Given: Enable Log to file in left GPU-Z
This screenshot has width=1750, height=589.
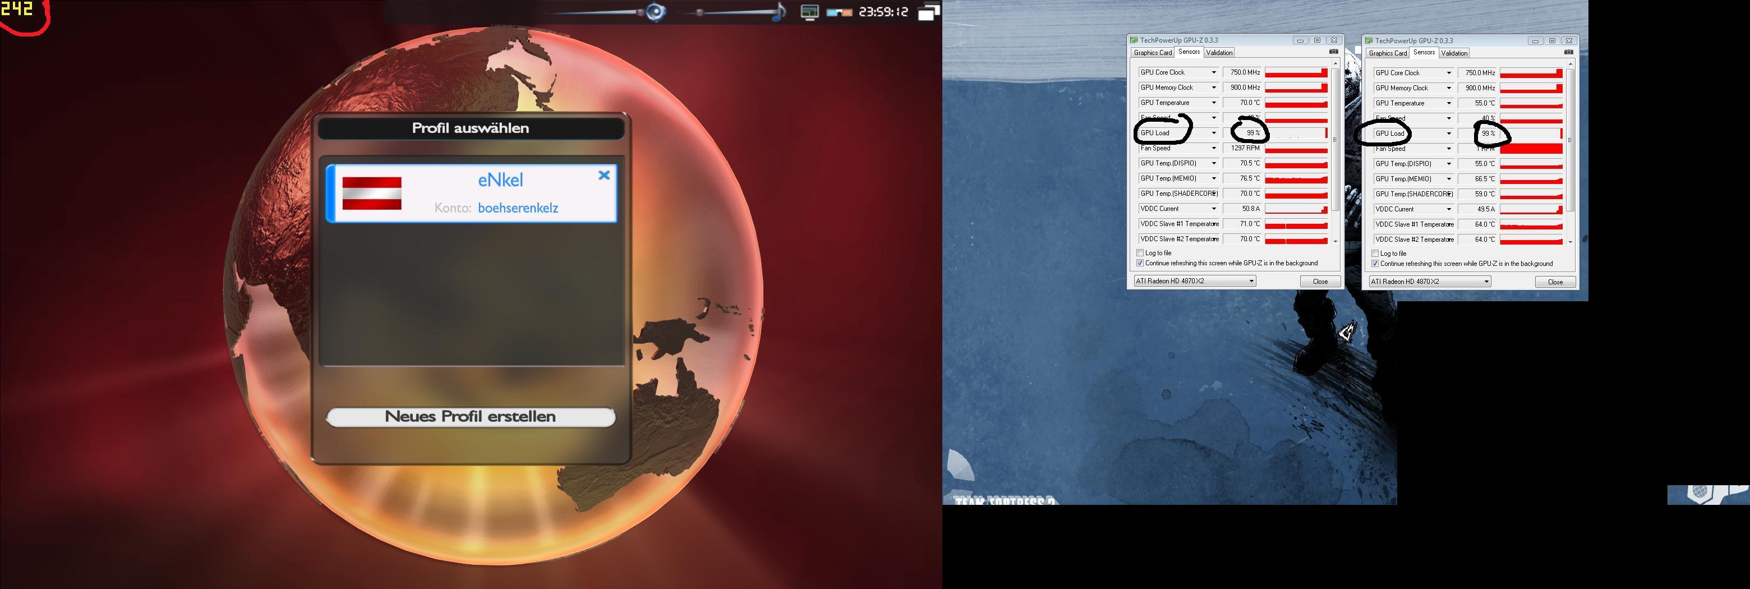Looking at the screenshot, I should coord(1141,253).
